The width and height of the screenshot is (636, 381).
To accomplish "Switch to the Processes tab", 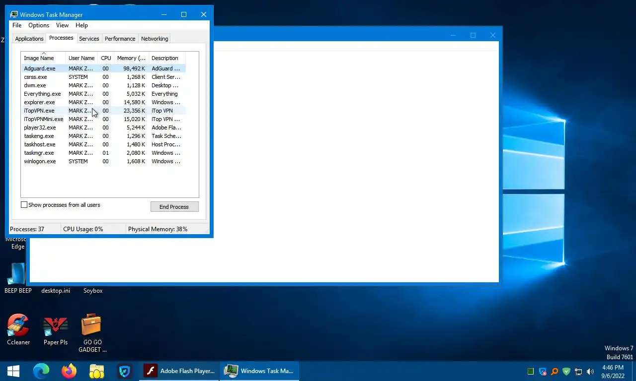I will coord(61,38).
